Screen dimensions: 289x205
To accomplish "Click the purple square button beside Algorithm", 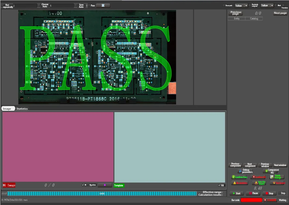I will [105, 185].
